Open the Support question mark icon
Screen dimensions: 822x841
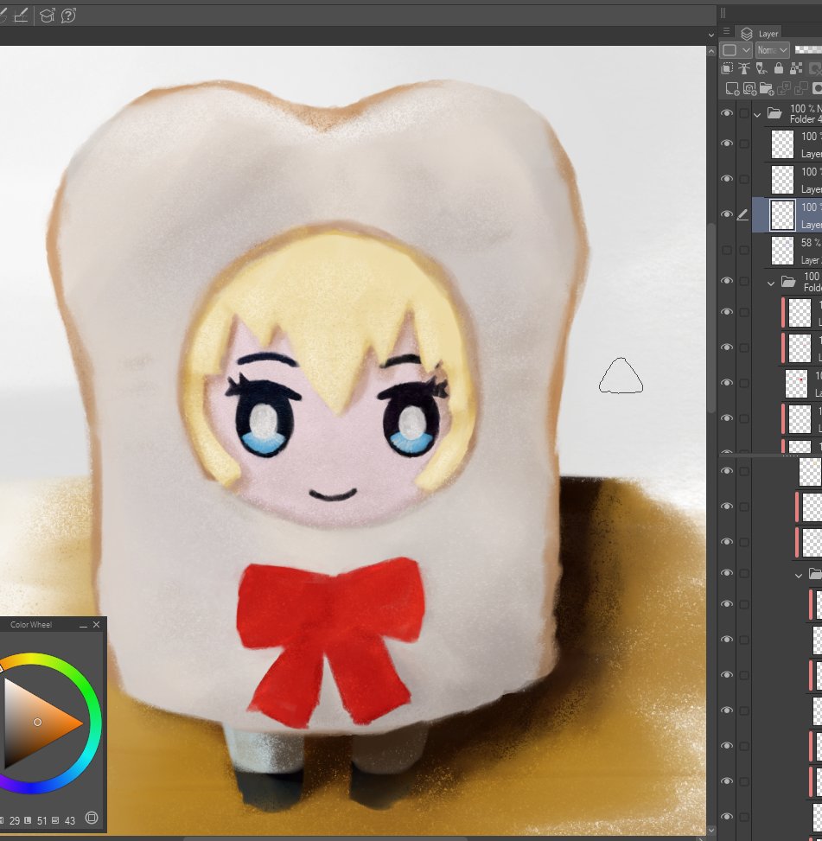[x=68, y=16]
